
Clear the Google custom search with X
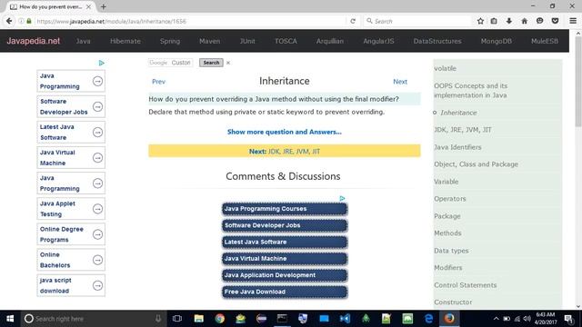tap(228, 63)
